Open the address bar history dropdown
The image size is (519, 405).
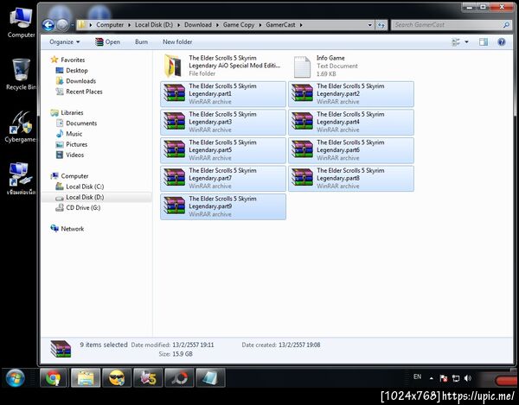[369, 25]
